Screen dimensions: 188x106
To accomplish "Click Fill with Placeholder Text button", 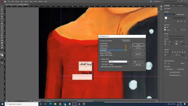I will point(175,75).
